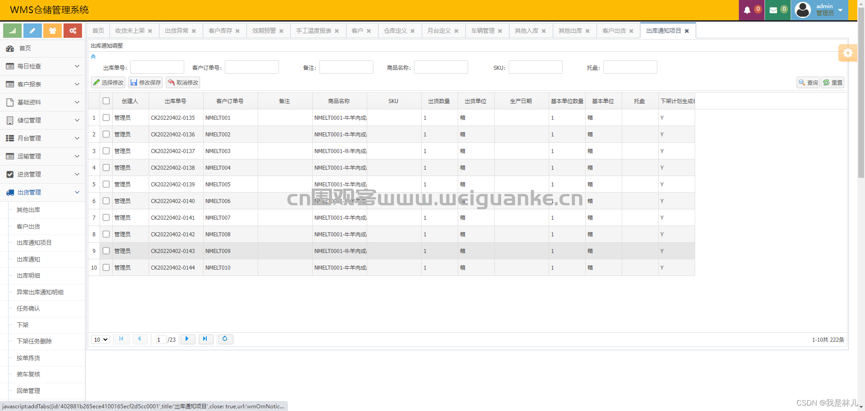865x411 pixels.
Task: Click the page number input box
Action: coord(161,339)
